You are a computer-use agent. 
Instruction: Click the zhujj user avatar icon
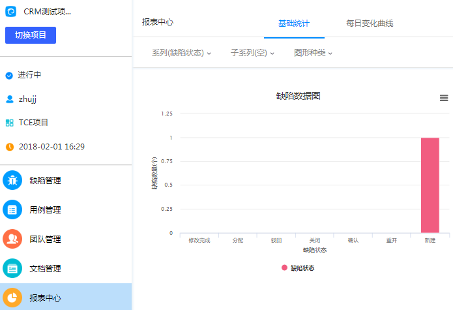click(9, 99)
